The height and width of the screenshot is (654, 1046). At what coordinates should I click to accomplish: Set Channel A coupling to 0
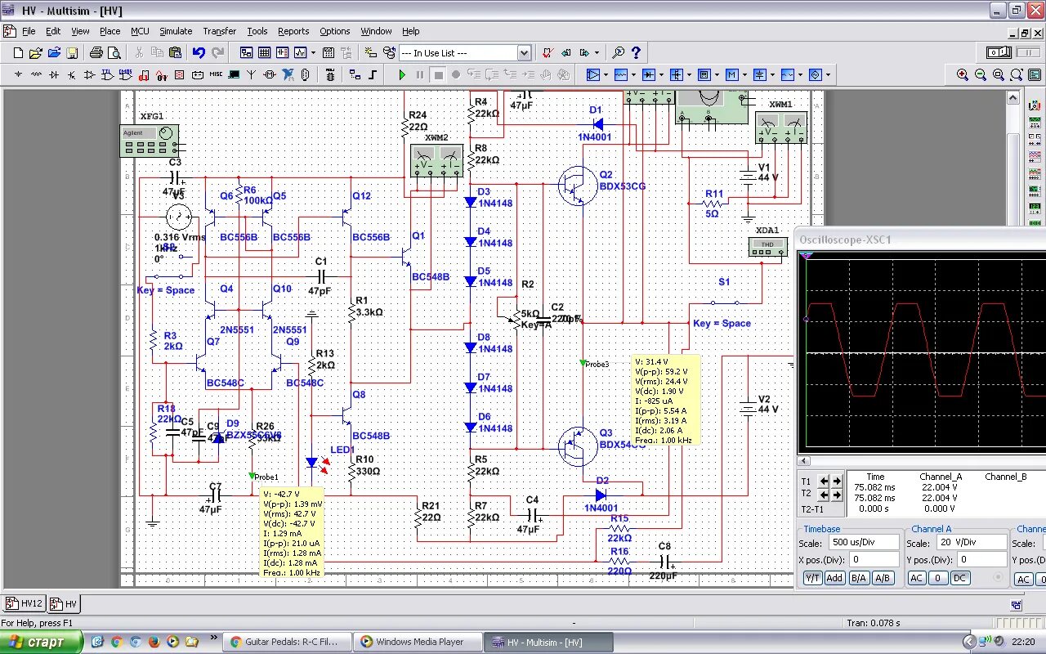[938, 578]
